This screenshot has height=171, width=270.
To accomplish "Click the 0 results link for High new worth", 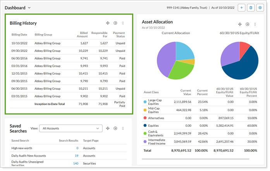I will 77,148.
